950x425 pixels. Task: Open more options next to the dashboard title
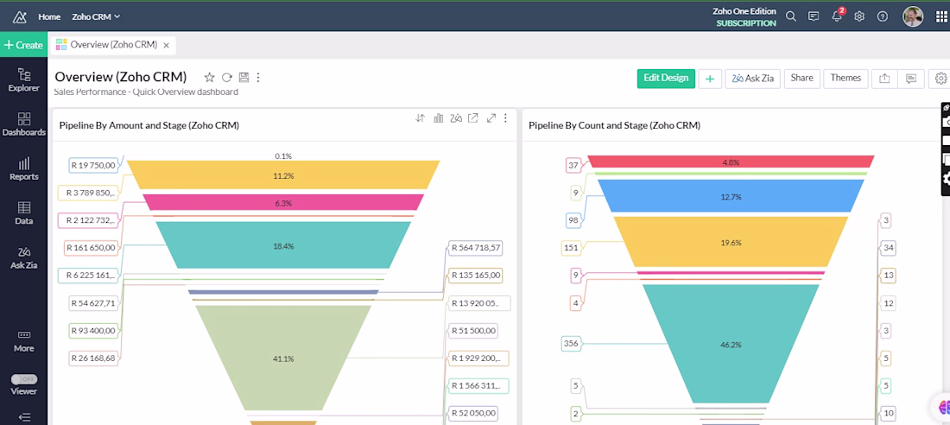pos(258,77)
